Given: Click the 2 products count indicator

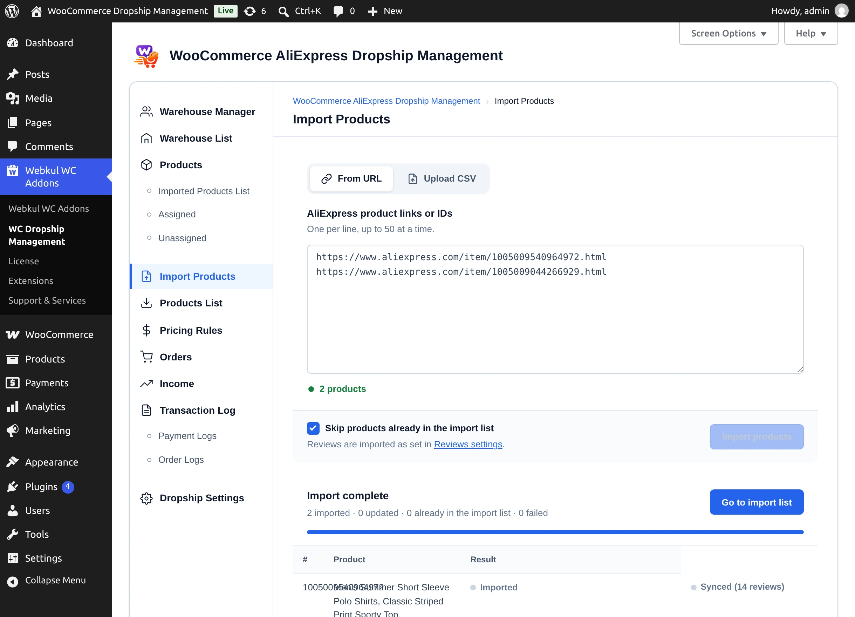Looking at the screenshot, I should 337,389.
